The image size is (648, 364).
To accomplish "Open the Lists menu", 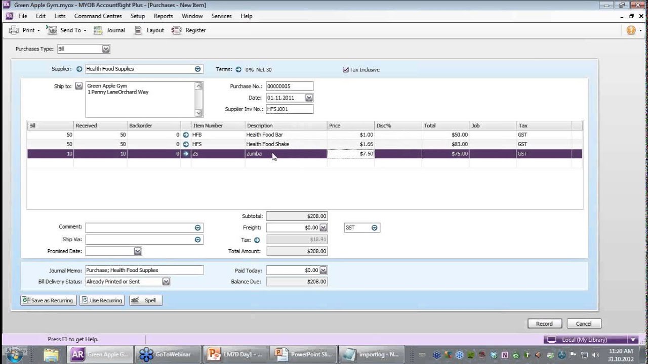I will click(60, 16).
